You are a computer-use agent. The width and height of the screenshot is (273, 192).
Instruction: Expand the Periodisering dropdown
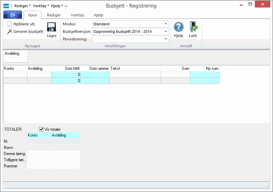point(166,39)
